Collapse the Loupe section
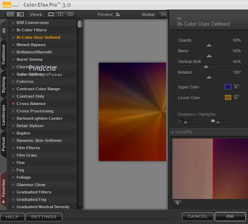Viewport: 248px width, 224px height. (173, 132)
